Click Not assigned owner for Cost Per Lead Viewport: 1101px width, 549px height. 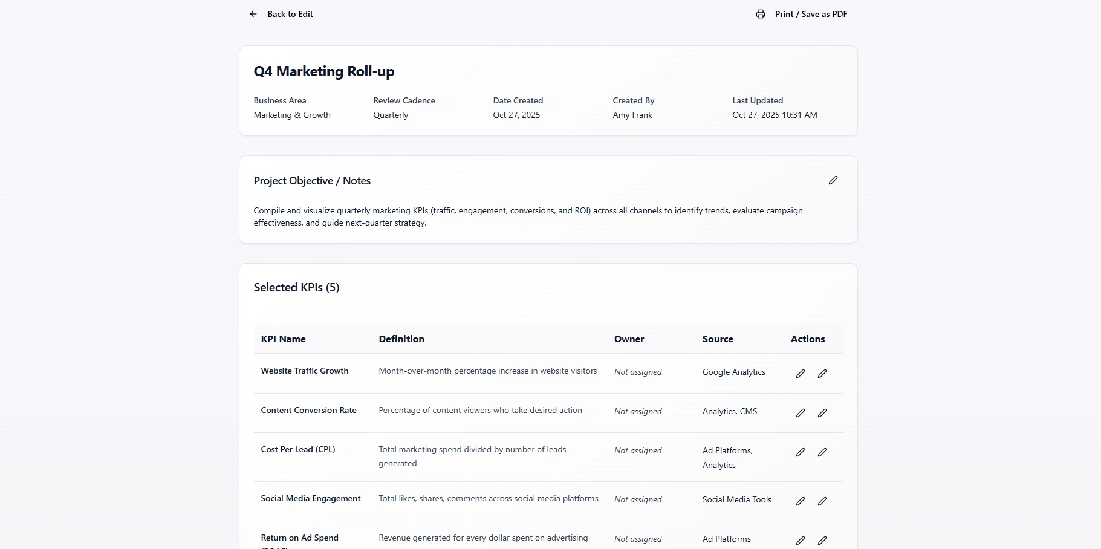tap(638, 451)
